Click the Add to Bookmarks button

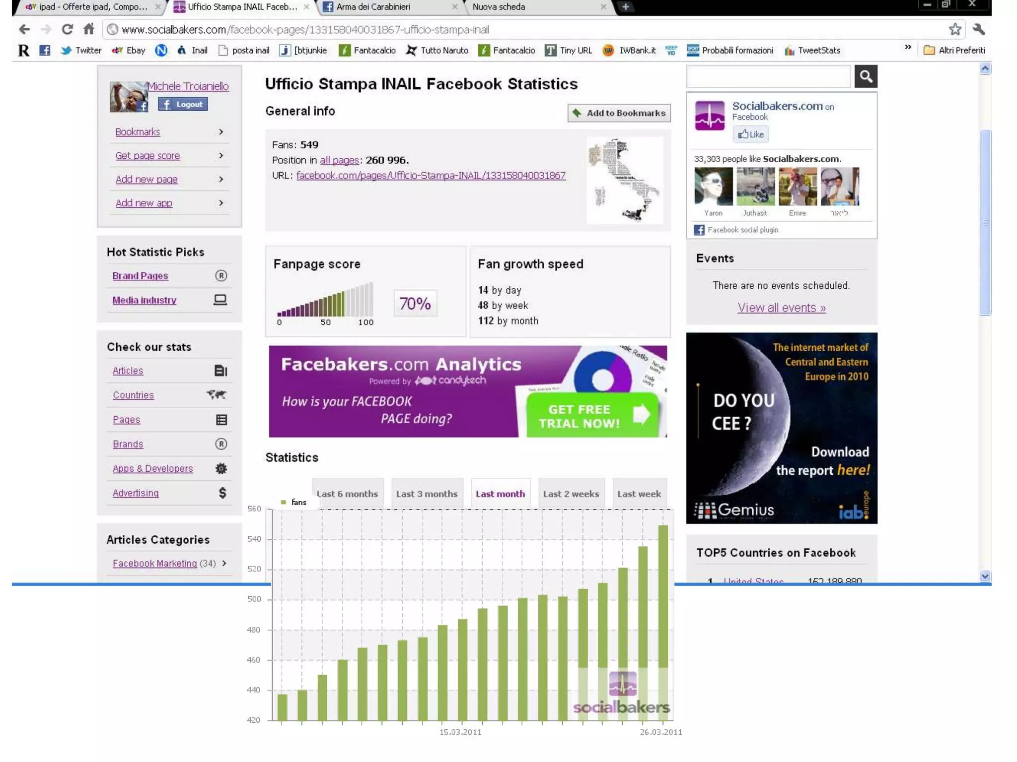(619, 113)
